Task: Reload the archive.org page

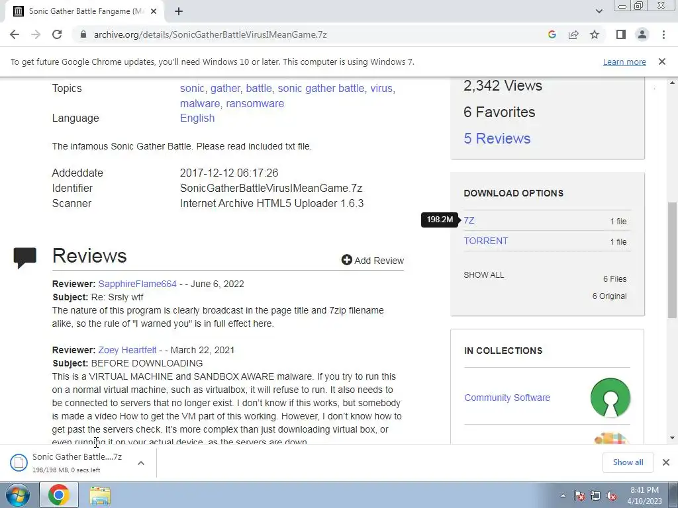Action: point(57,34)
